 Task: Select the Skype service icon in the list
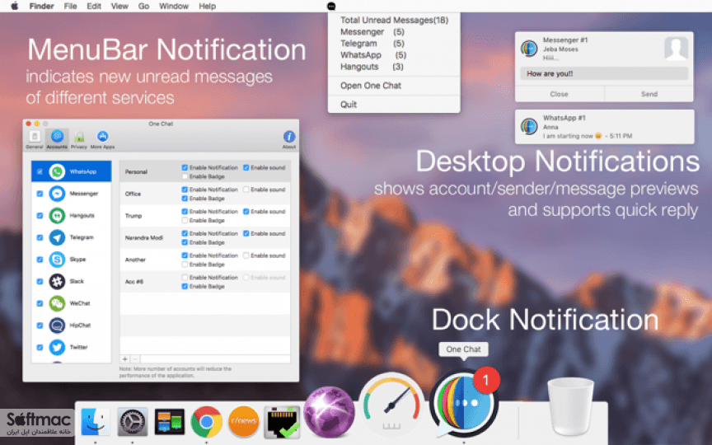coord(57,260)
